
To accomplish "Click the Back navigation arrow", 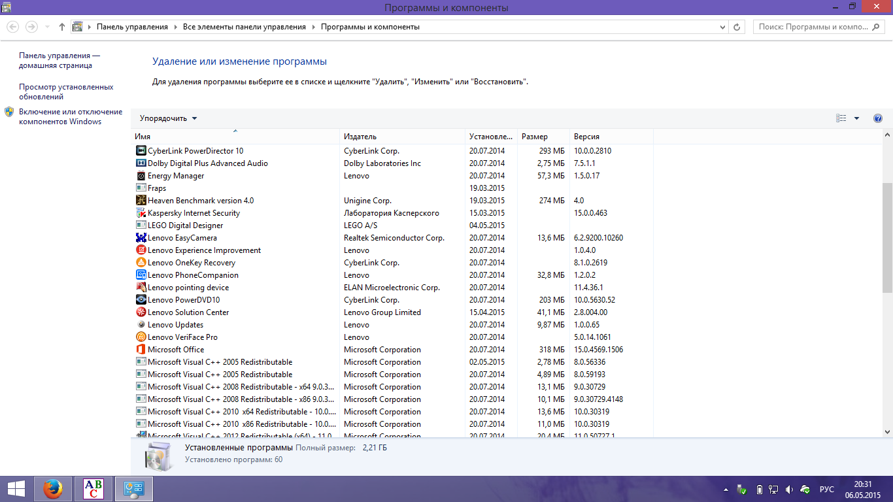I will pos(12,27).
